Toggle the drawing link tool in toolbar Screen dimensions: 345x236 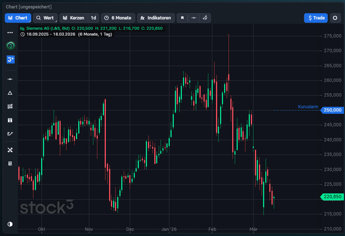(205, 18)
